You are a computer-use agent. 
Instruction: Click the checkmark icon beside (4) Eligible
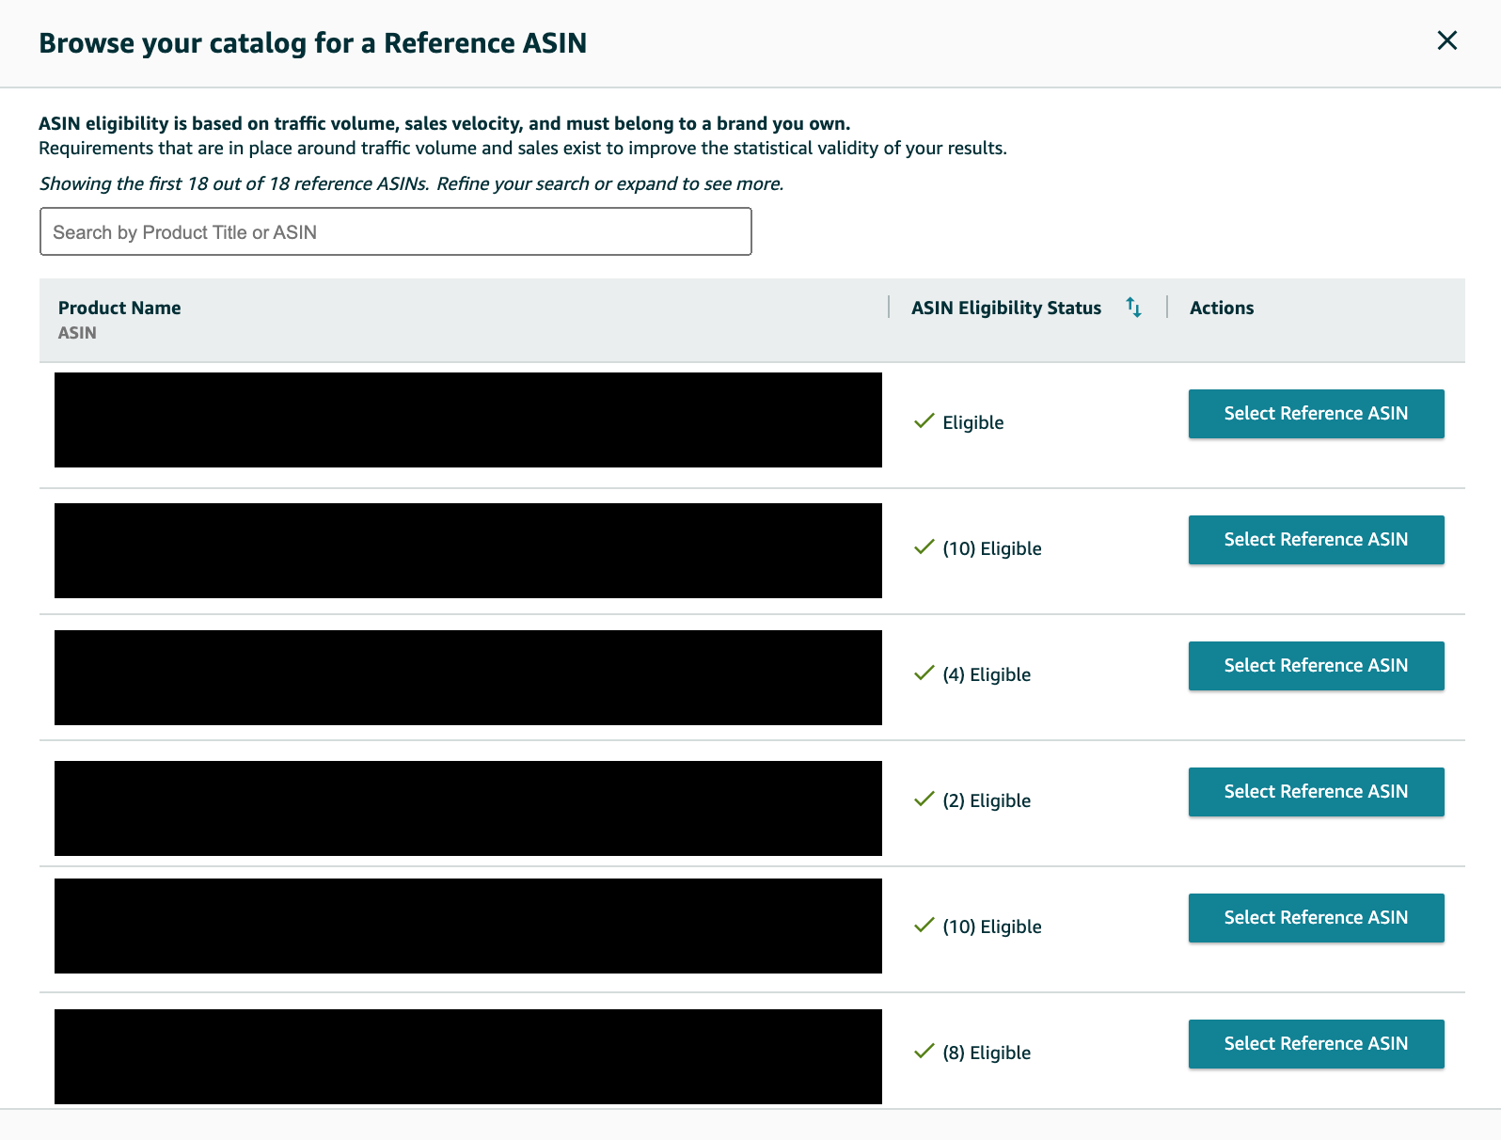pos(924,673)
